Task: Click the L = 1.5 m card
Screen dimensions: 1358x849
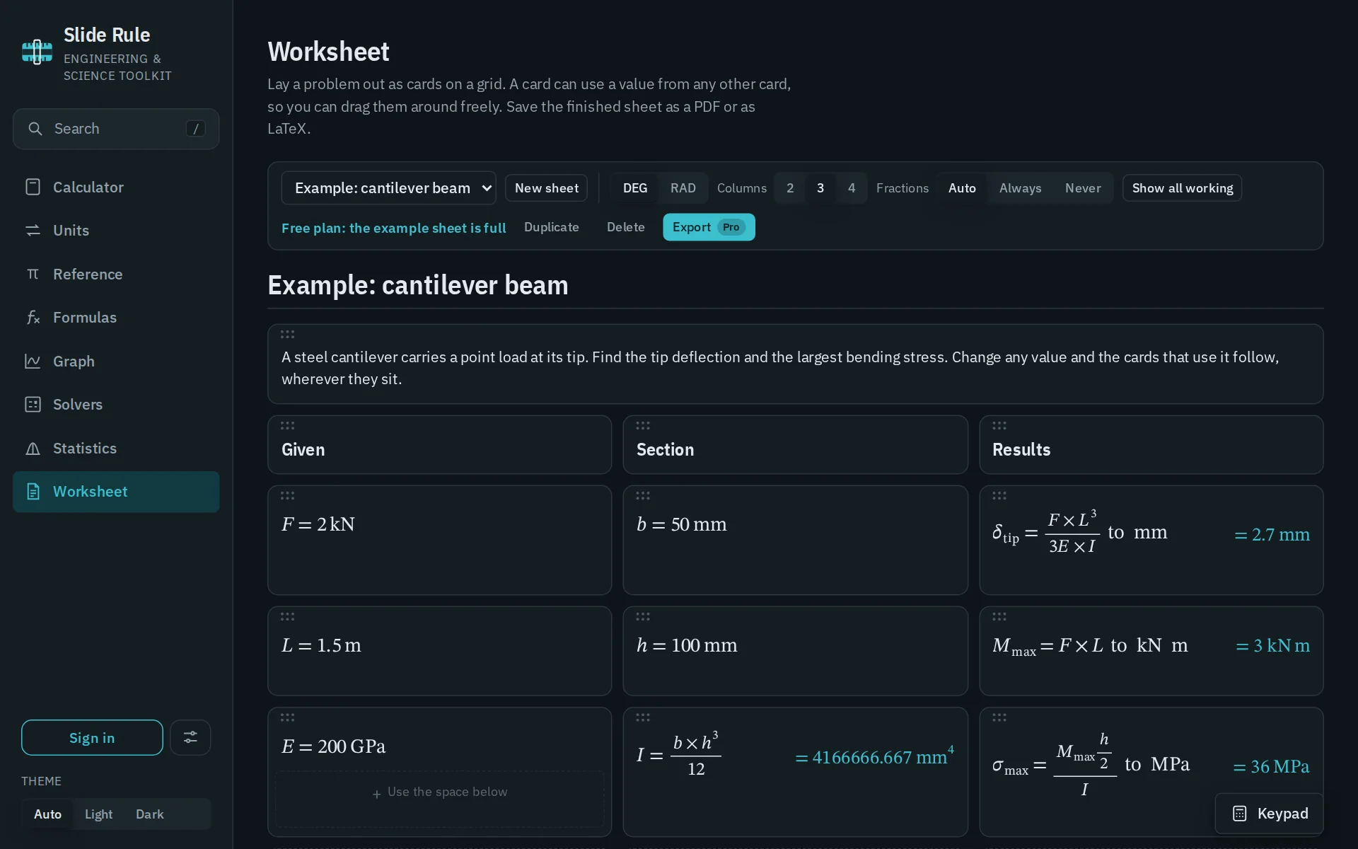Action: [x=439, y=651]
